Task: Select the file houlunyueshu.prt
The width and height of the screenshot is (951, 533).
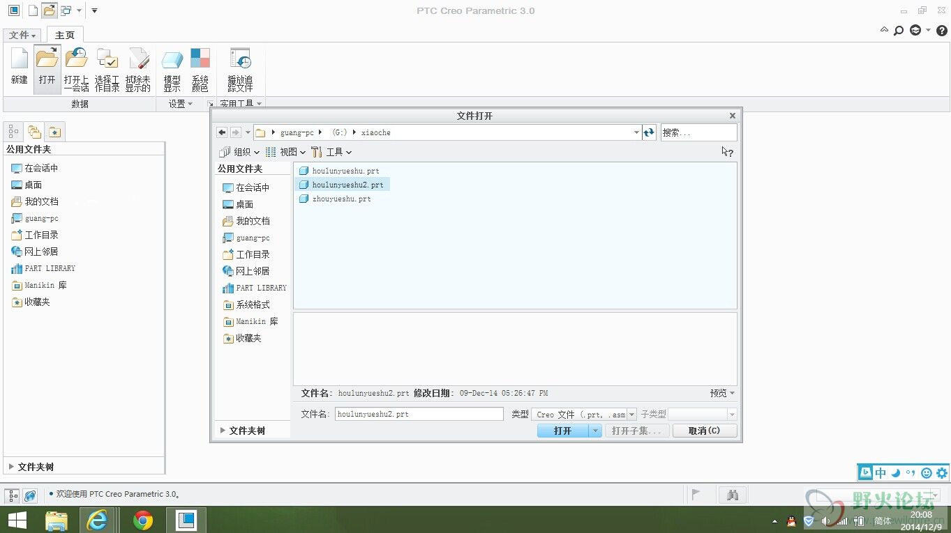Action: [340, 171]
